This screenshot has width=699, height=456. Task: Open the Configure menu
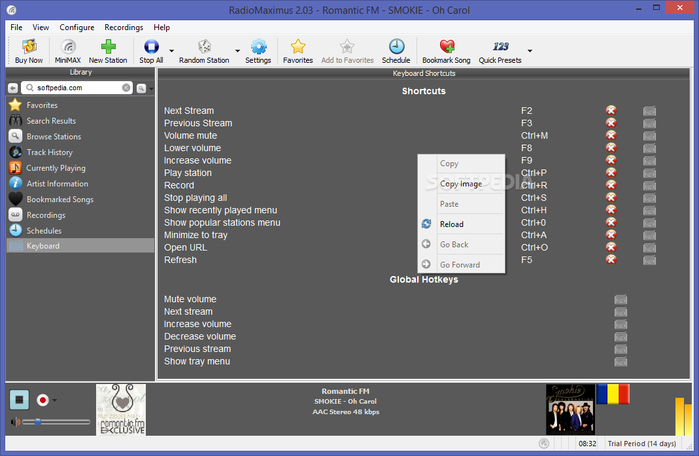tap(77, 27)
